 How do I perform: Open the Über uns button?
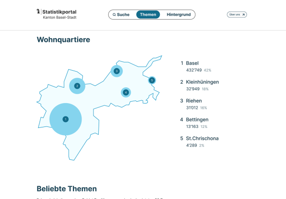click(237, 15)
